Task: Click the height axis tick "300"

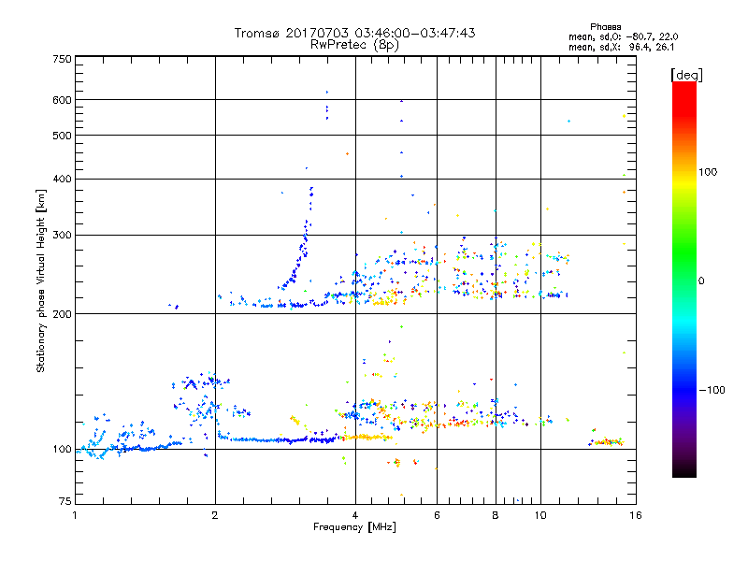Action: pos(62,235)
